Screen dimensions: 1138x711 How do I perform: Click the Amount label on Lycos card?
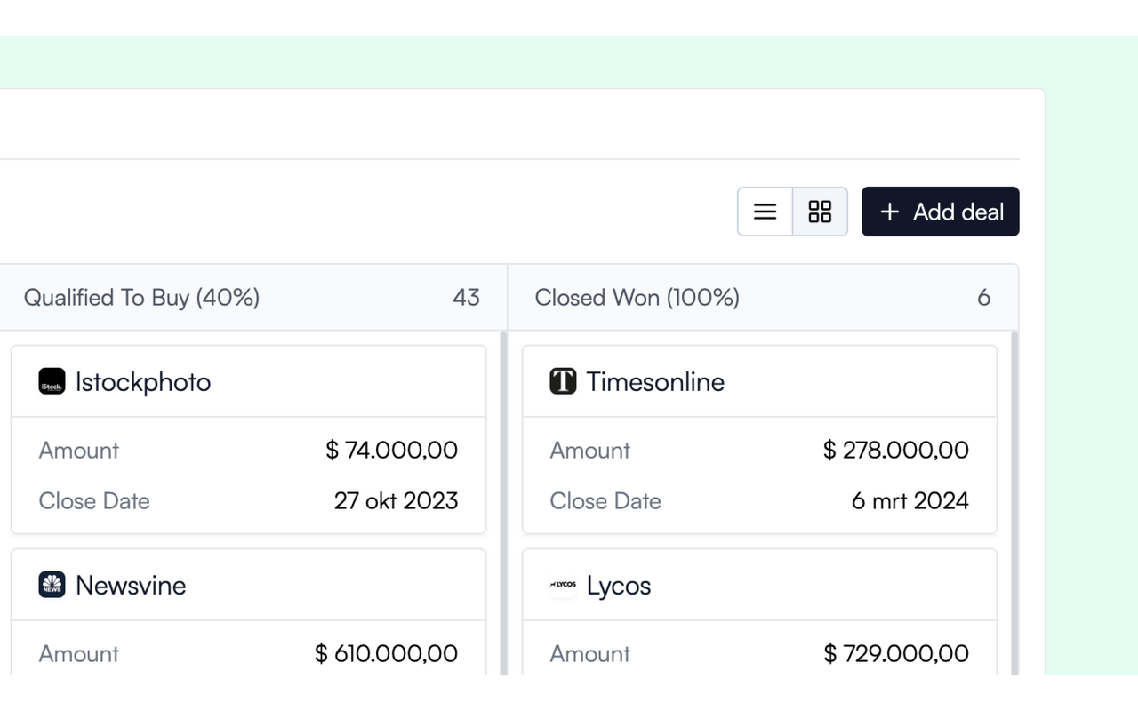590,653
